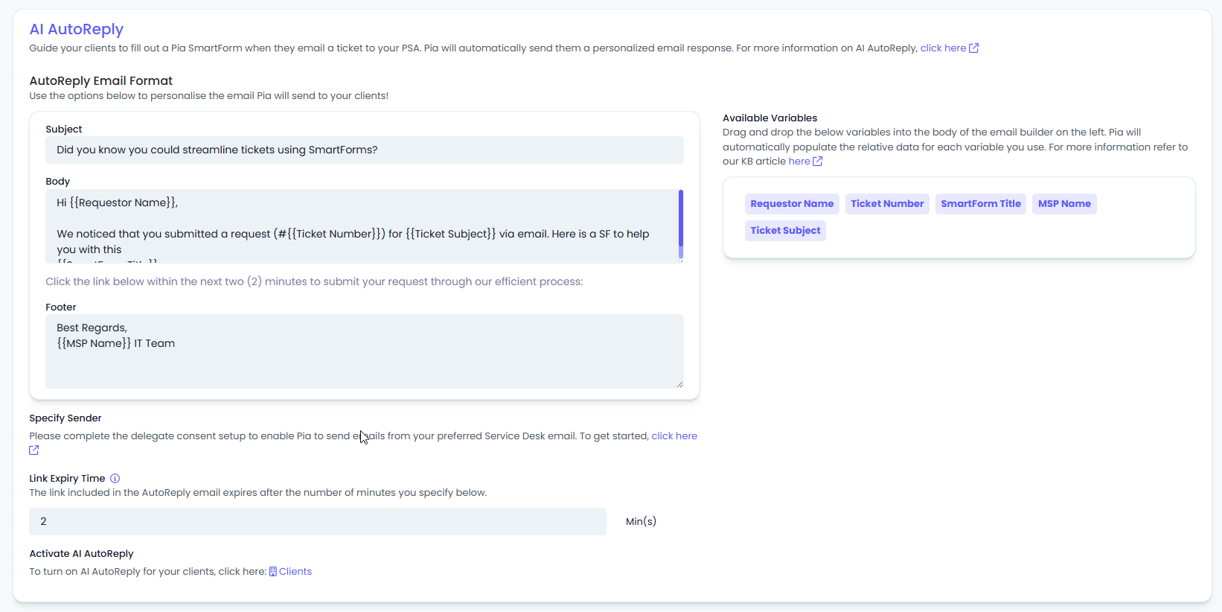Screen dimensions: 1222x612
Task: Click the 'Body' field label
Action: tap(57, 182)
